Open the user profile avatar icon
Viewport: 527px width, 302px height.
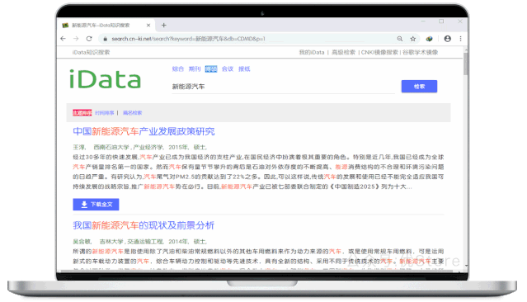447,39
